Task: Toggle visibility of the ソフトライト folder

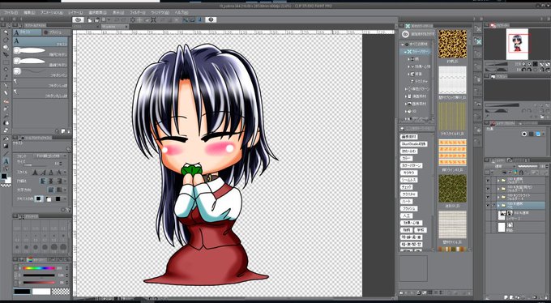Action: click(488, 197)
